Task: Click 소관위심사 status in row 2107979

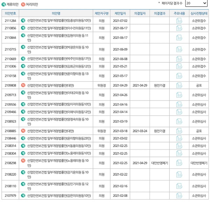Action: click(199, 196)
